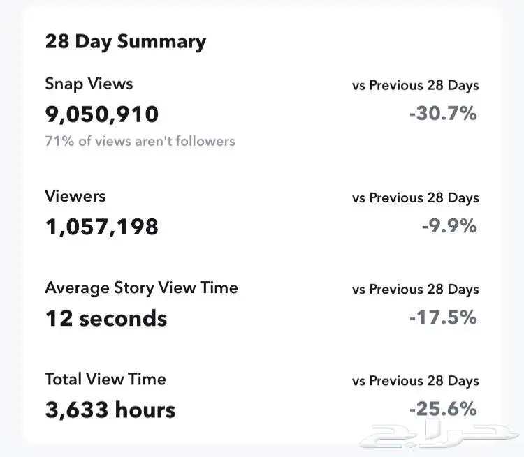Click the 9,050,910 snap views count
The height and width of the screenshot is (457, 524).
tap(101, 114)
